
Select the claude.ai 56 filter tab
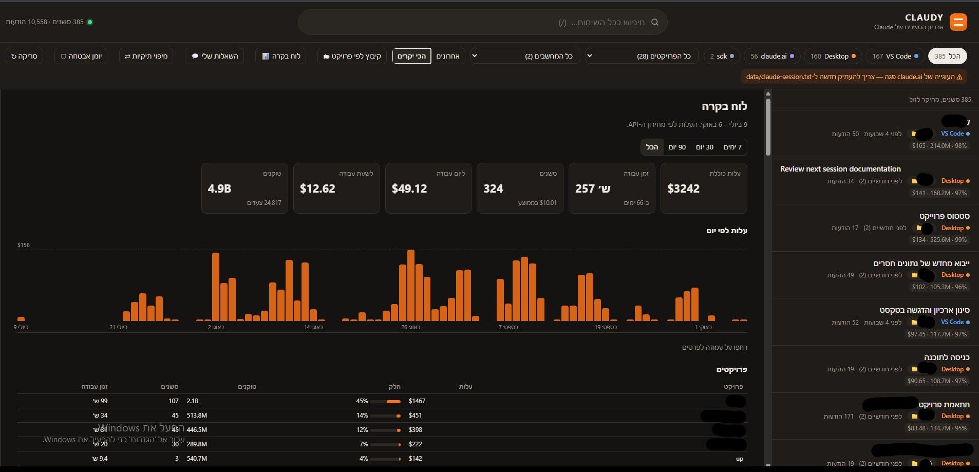coord(772,56)
